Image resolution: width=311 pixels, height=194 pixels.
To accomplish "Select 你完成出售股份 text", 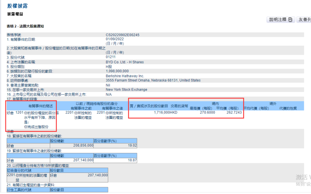I will point(36,127).
